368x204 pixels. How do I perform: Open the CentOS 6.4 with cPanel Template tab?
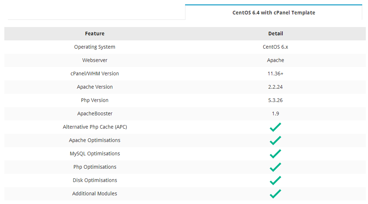(274, 12)
